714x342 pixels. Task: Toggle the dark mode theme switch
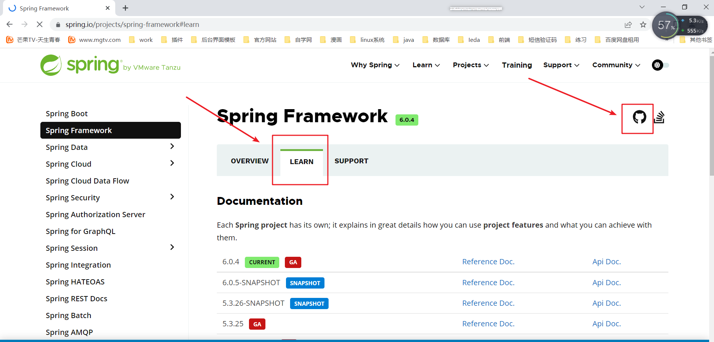click(661, 65)
